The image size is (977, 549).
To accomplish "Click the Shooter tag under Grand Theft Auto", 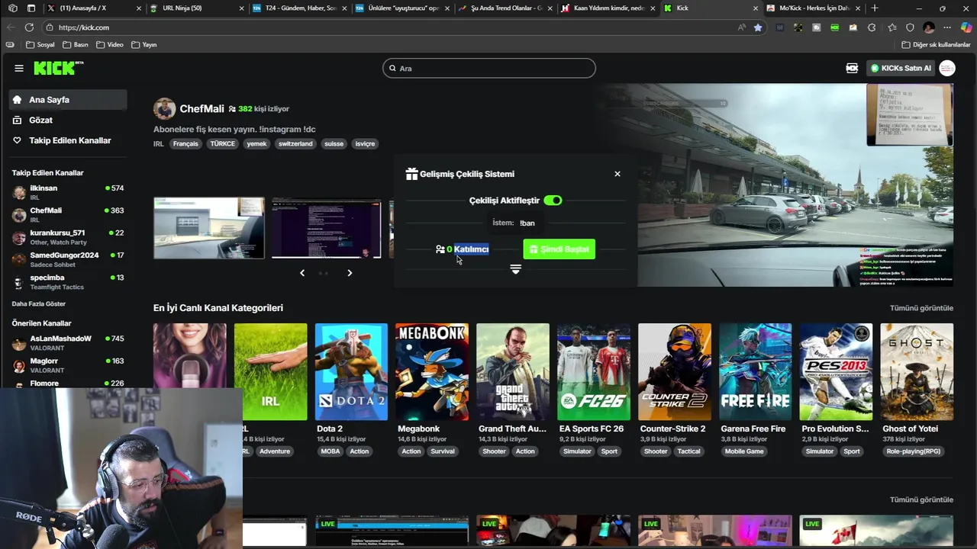I will [494, 451].
